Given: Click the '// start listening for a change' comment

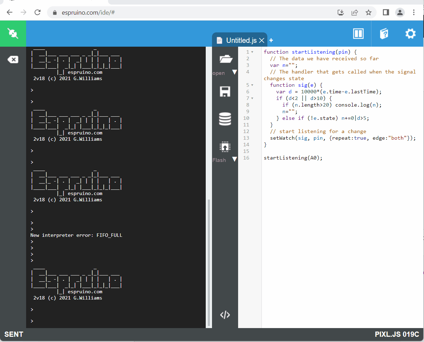Looking at the screenshot, I should [x=318, y=131].
